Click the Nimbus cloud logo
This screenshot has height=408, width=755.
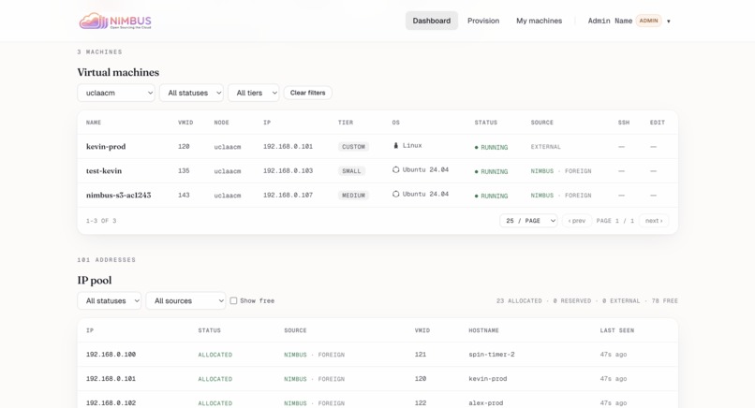115,22
